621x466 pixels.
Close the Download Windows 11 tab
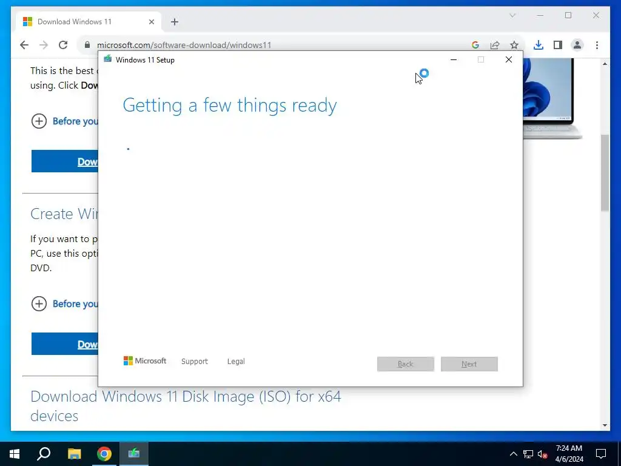point(151,22)
